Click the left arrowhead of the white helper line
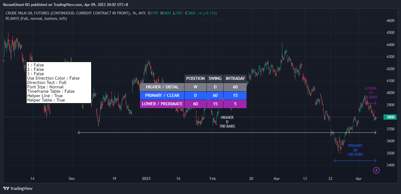Screen dimensions: 401x194 tap(79, 133)
